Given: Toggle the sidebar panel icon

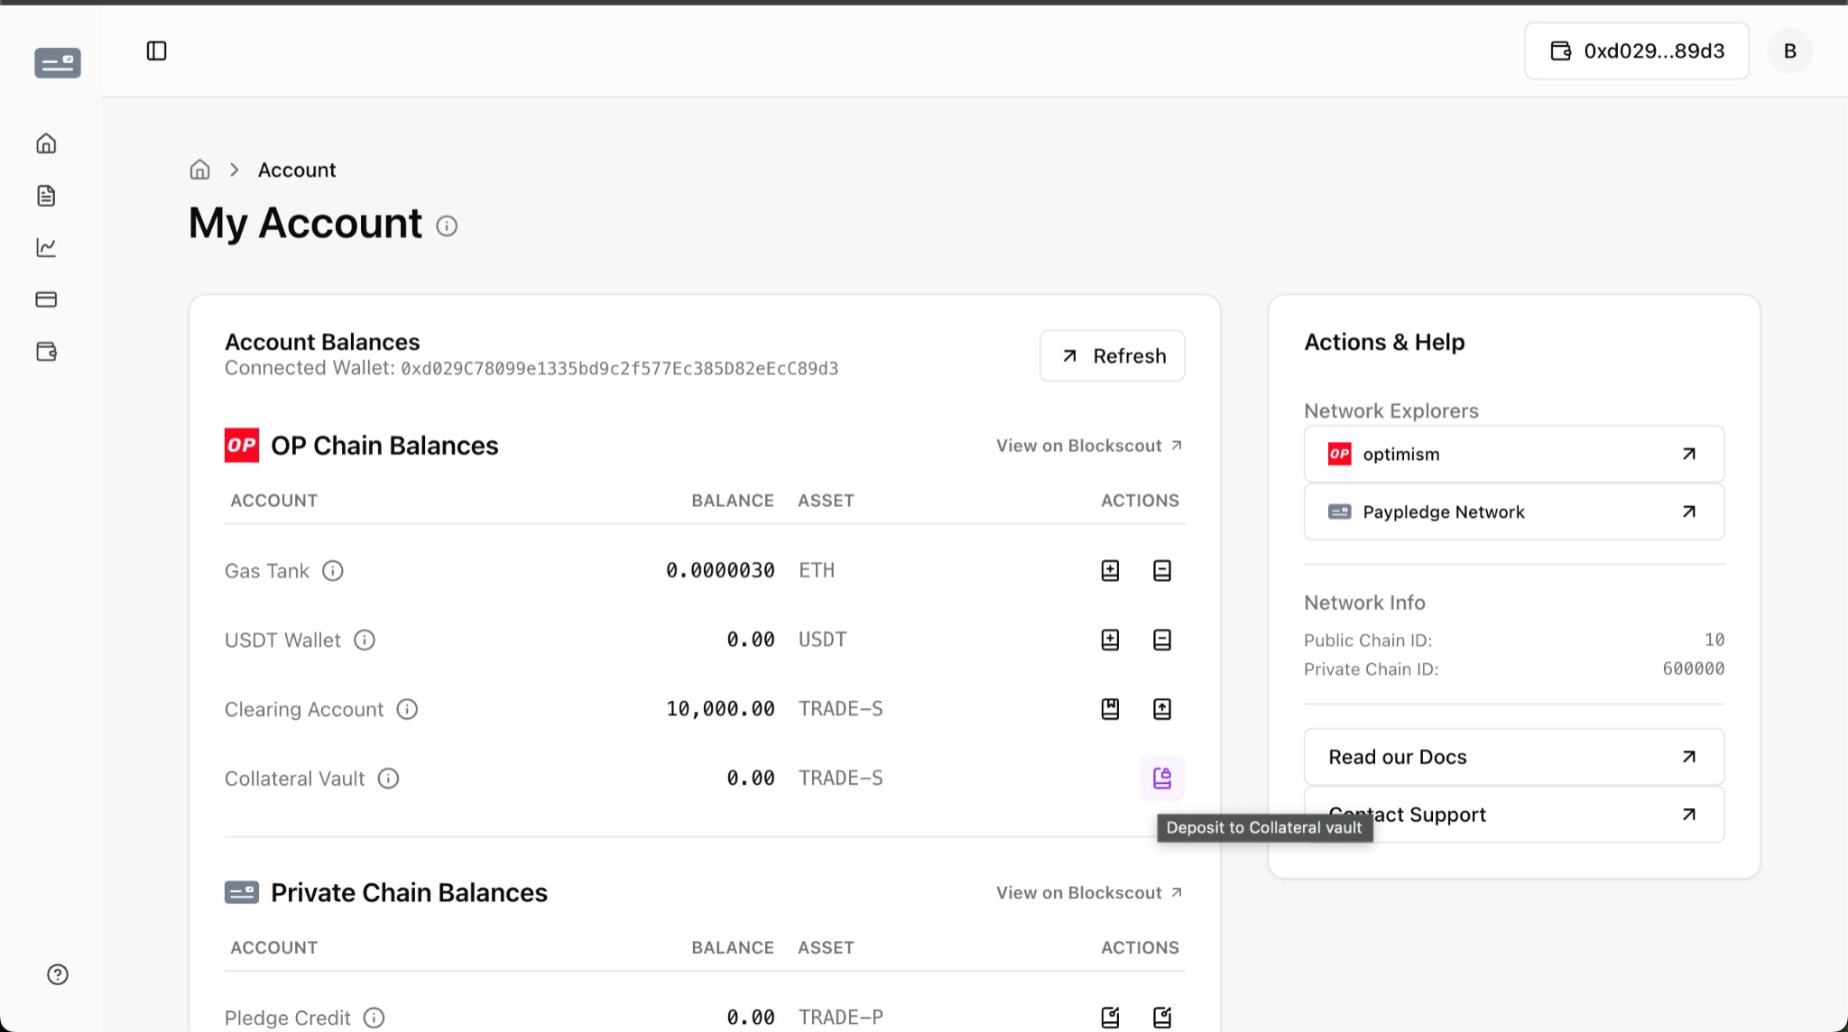Looking at the screenshot, I should 156,51.
